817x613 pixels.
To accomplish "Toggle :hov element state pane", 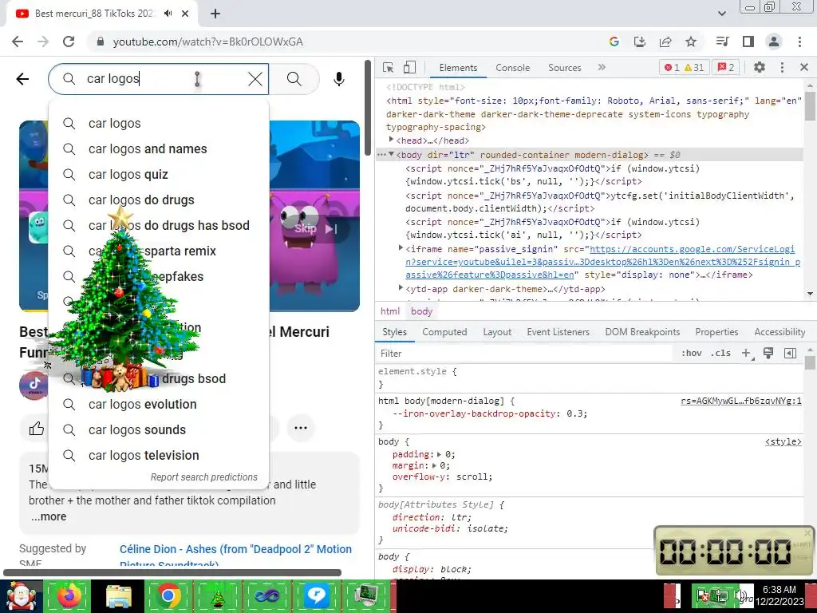I will tap(692, 354).
